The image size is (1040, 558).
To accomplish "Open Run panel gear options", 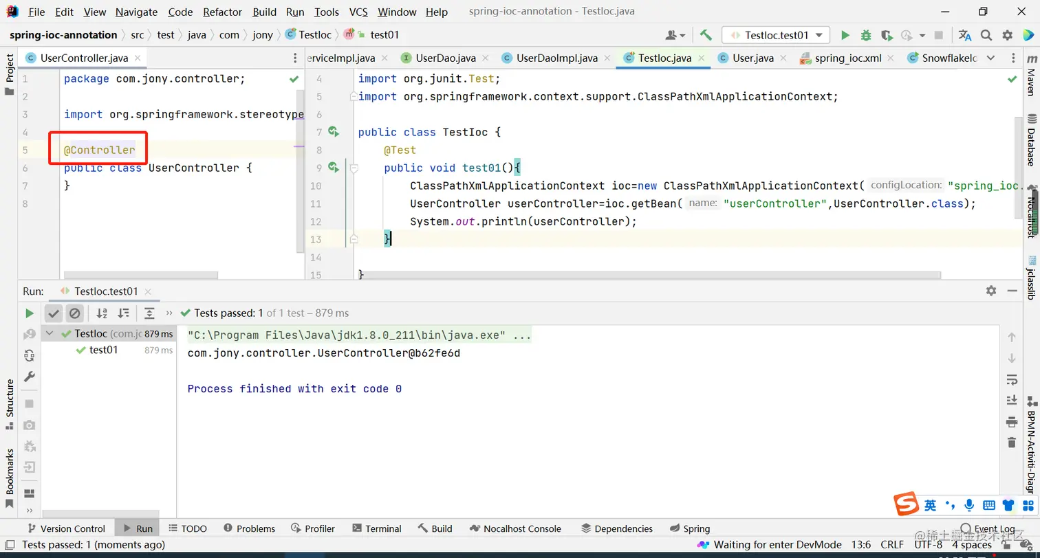I will click(x=991, y=291).
